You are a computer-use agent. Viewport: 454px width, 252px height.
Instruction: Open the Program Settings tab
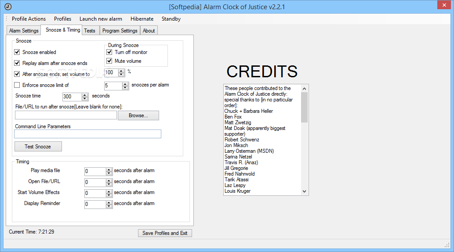120,31
